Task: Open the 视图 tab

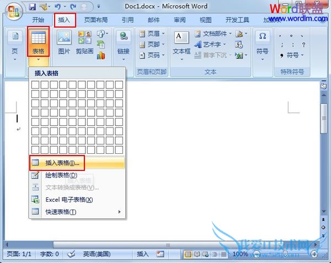Action: (205, 20)
